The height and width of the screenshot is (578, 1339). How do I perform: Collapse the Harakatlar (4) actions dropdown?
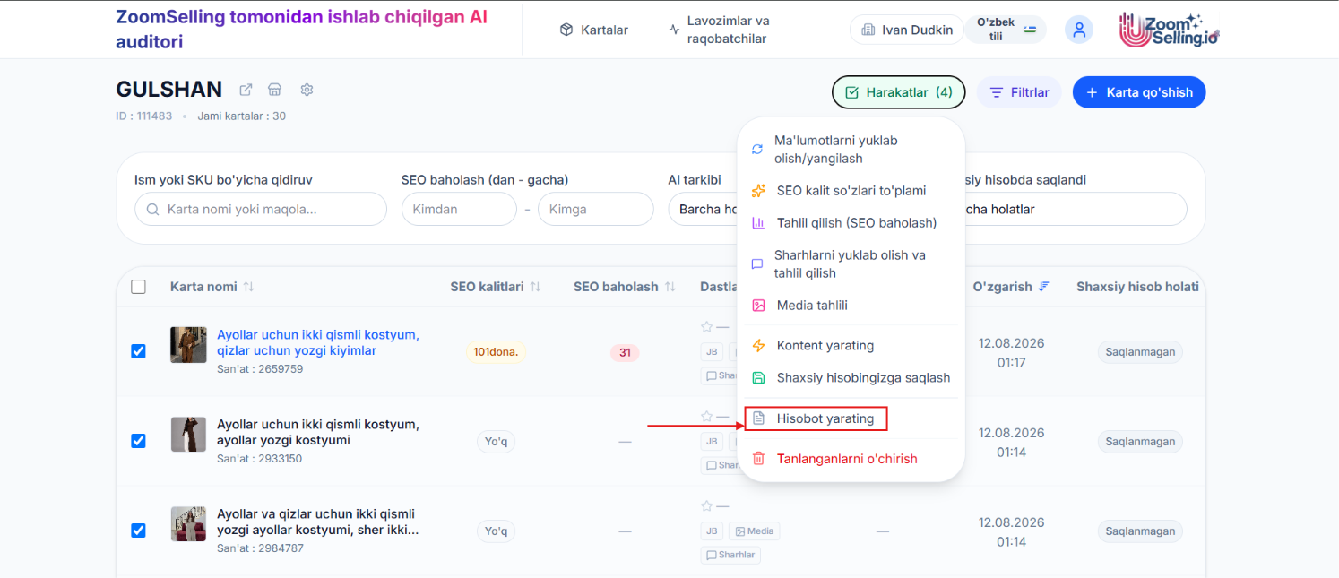tap(898, 92)
